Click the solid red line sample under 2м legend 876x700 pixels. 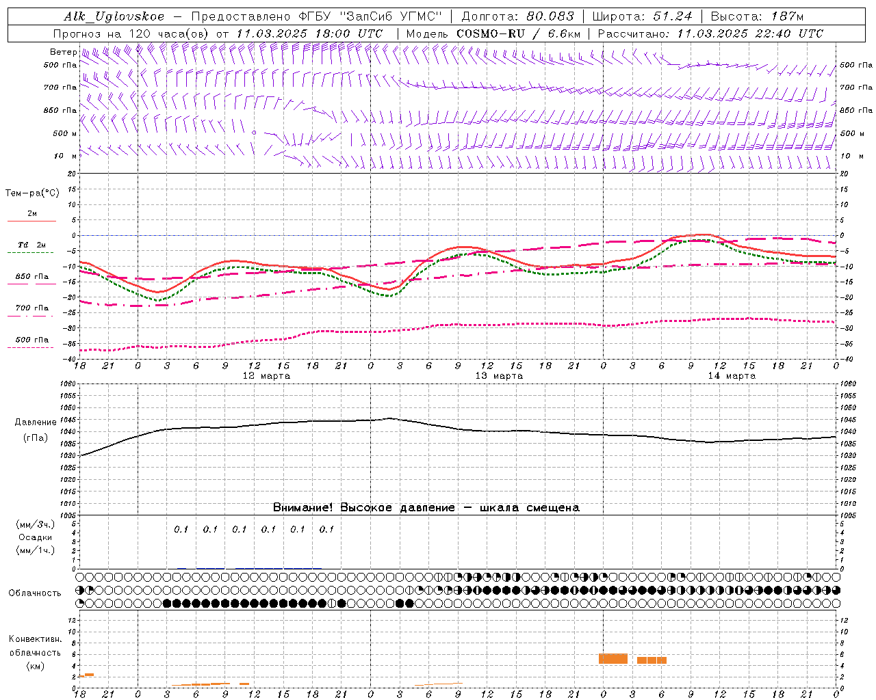click(31, 221)
